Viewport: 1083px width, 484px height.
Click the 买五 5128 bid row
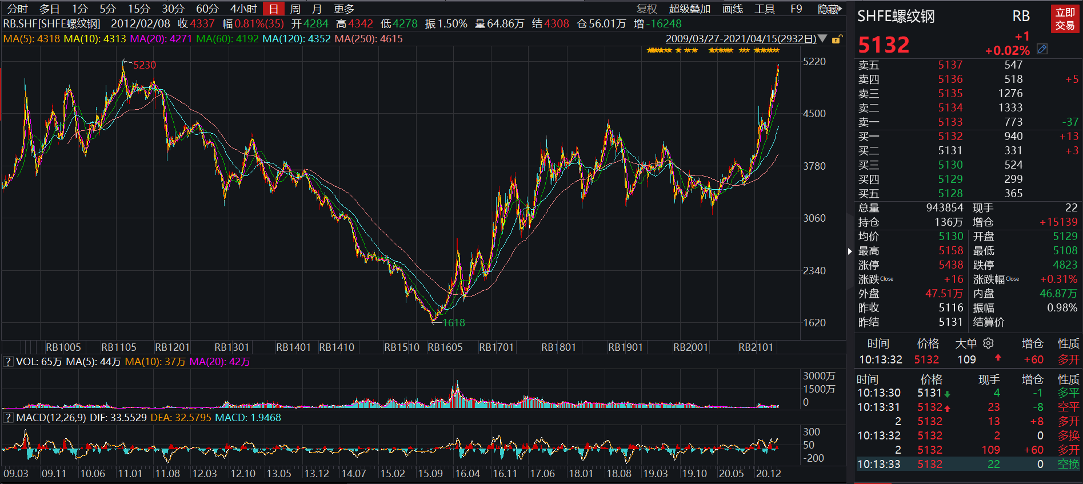[968, 193]
